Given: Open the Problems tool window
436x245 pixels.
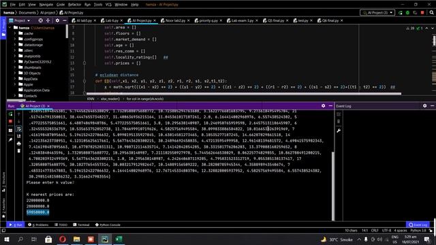Looking at the screenshot, I should click(x=38, y=225).
